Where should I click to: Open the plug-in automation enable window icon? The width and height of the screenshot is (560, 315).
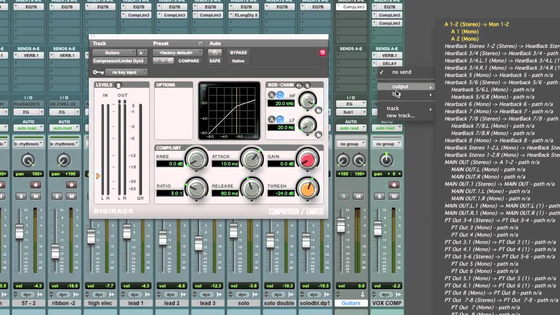[x=214, y=52]
